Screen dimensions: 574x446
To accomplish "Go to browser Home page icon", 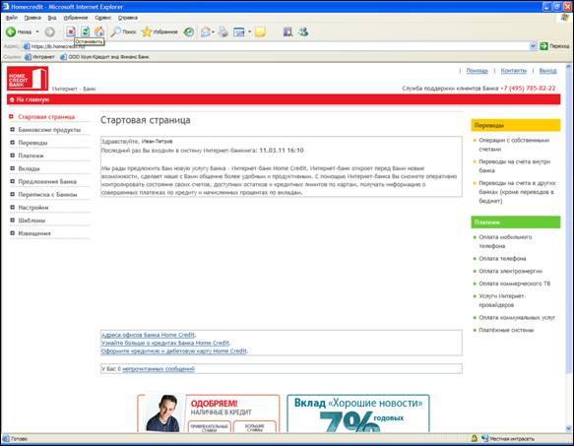I will click(99, 32).
